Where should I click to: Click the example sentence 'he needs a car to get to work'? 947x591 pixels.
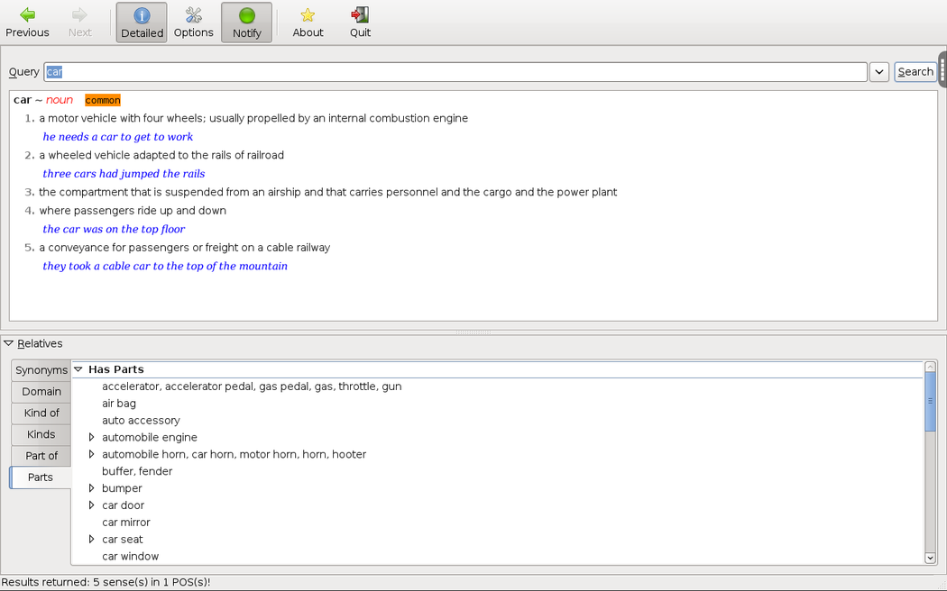118,137
